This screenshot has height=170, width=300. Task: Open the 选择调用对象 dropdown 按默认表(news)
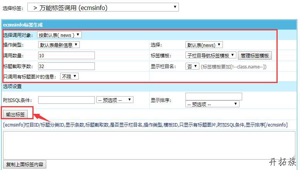59,35
